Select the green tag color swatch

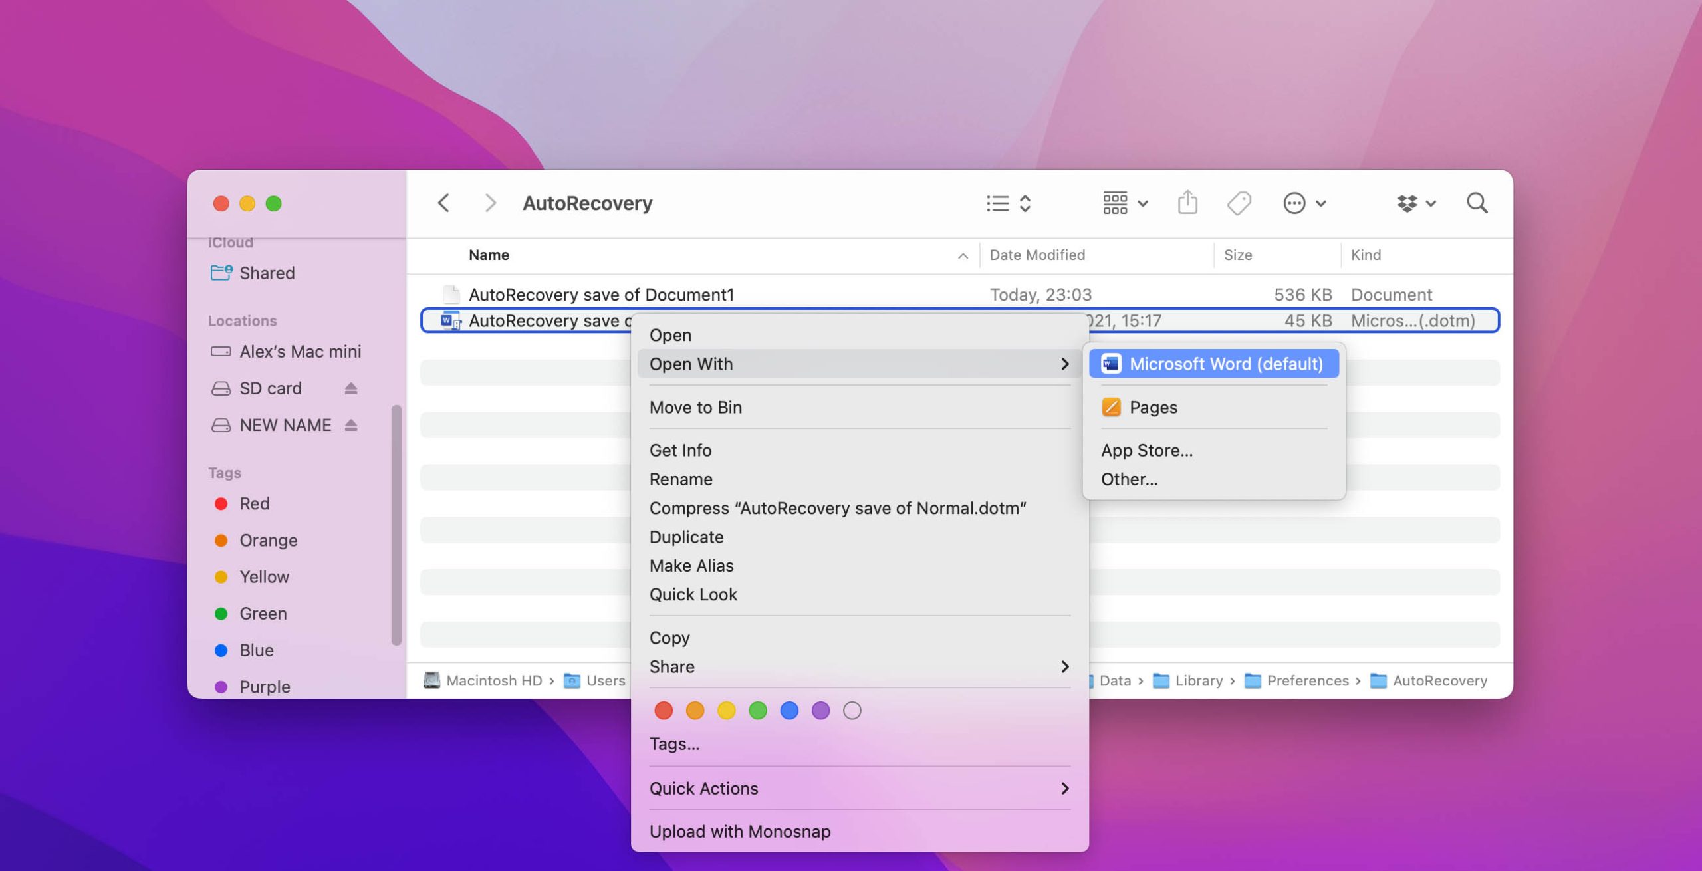[757, 710]
